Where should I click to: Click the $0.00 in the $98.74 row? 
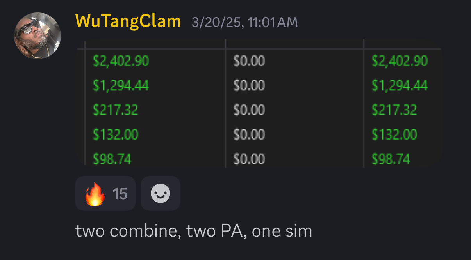click(x=249, y=159)
